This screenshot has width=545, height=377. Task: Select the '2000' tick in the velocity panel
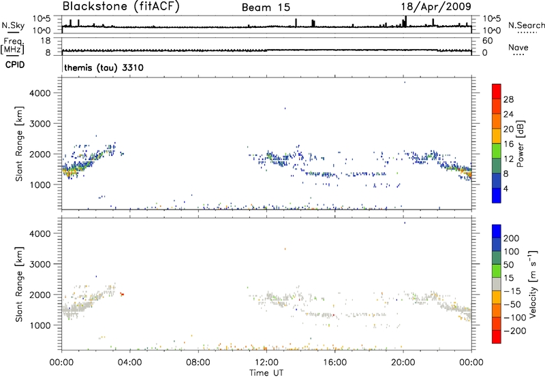pyautogui.click(x=40, y=295)
